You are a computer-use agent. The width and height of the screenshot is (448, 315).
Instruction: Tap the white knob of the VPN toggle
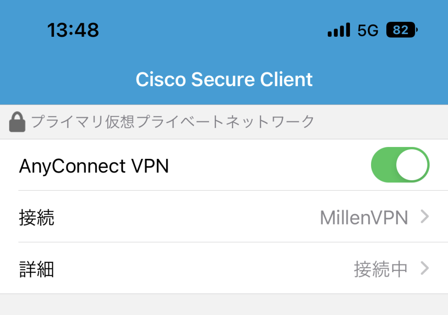pyautogui.click(x=412, y=165)
